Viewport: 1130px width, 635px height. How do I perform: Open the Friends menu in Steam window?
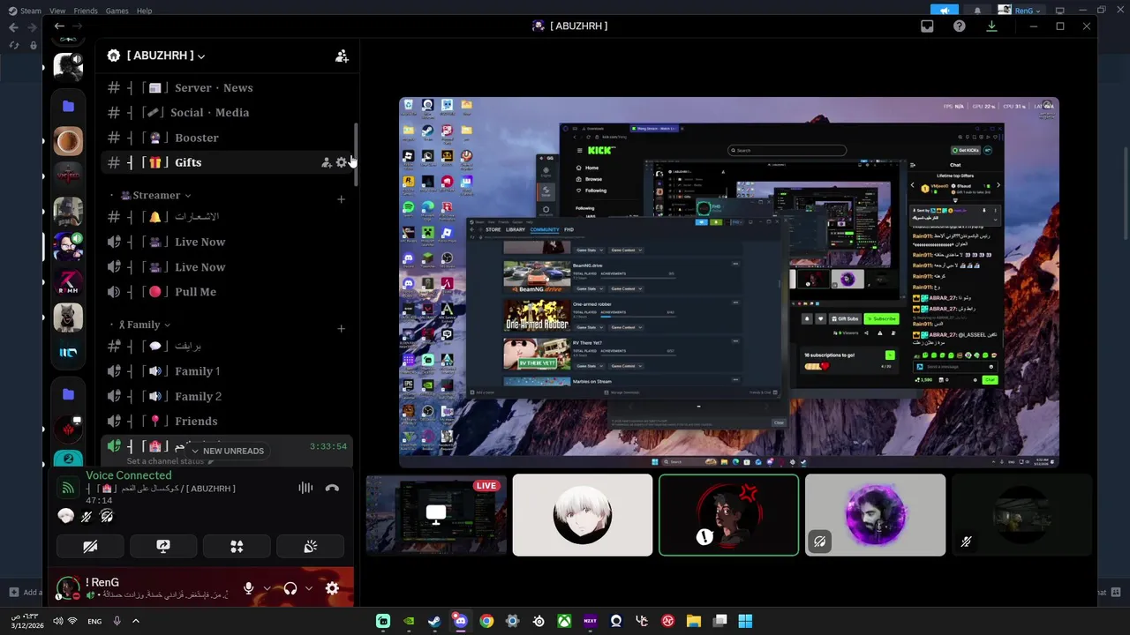[86, 11]
